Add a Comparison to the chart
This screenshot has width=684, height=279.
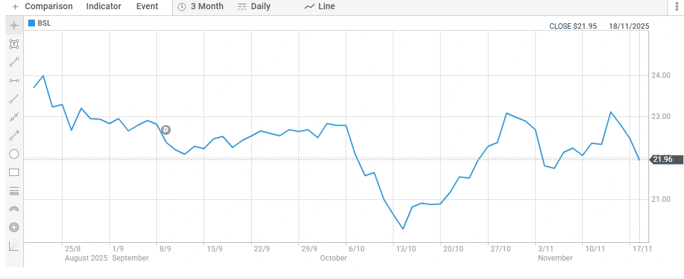click(42, 7)
